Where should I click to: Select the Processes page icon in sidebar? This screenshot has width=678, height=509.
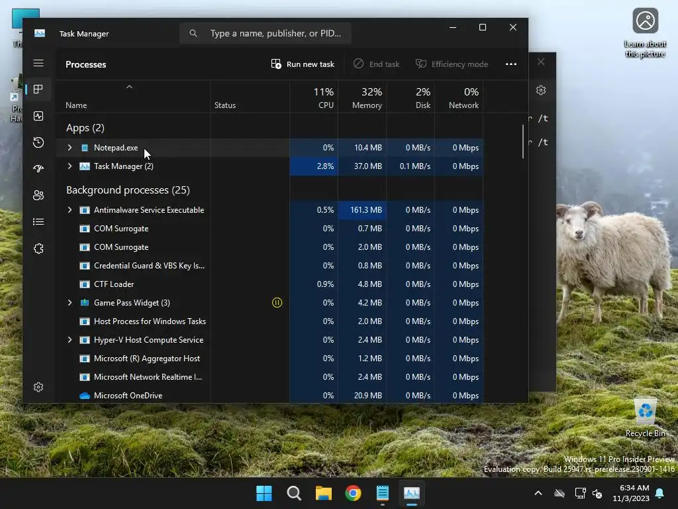pos(38,89)
